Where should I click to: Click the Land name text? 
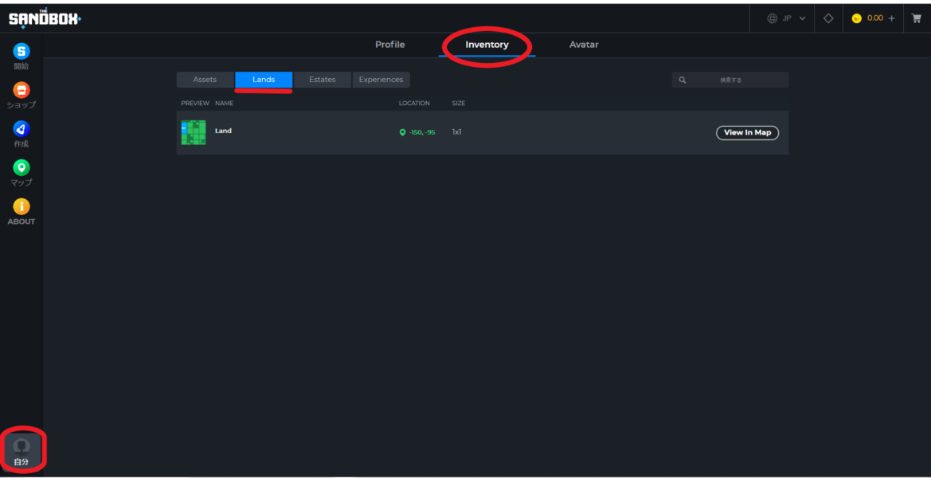223,131
